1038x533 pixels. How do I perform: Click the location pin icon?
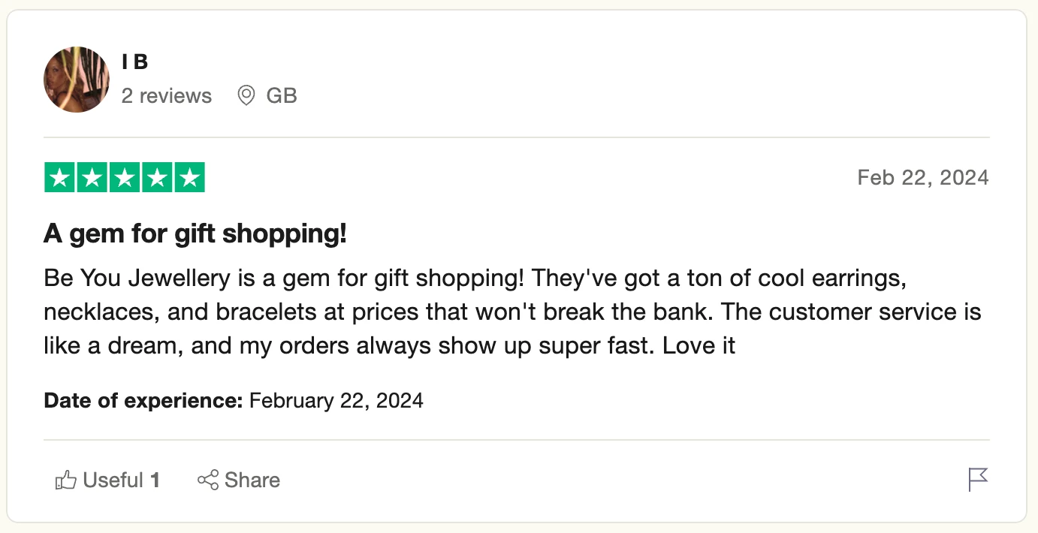coord(246,96)
